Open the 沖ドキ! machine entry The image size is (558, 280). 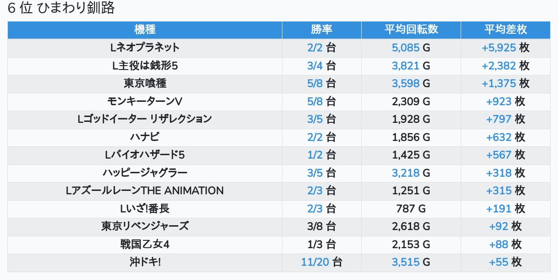tap(145, 262)
